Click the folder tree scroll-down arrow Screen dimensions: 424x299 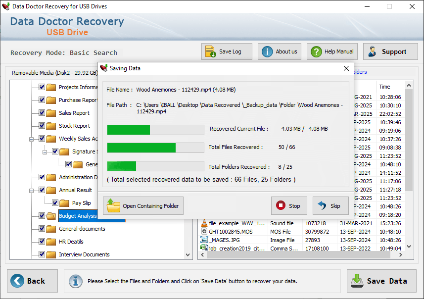pyautogui.click(x=188, y=254)
